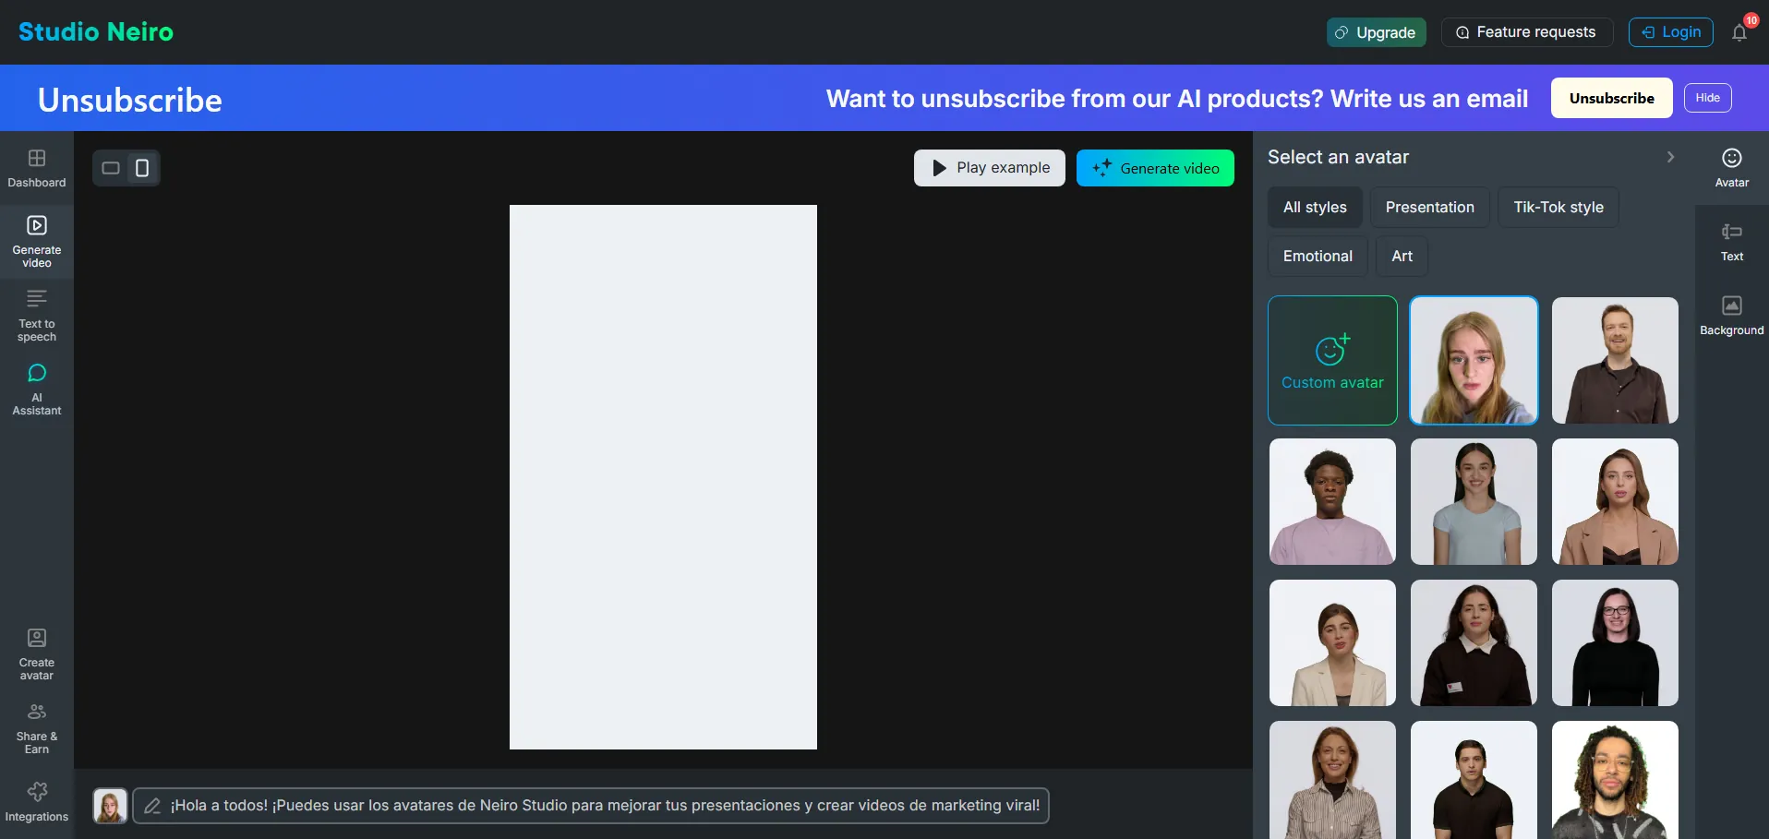The image size is (1769, 839).
Task: Open Create avatar in the sidebar
Action: [37, 654]
